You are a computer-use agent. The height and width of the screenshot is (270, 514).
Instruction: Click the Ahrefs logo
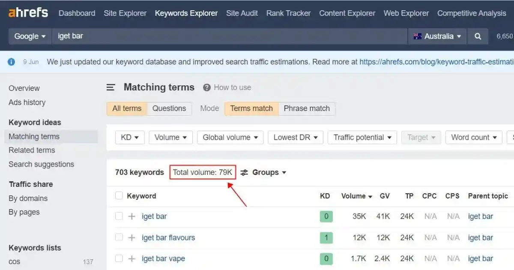click(x=28, y=13)
